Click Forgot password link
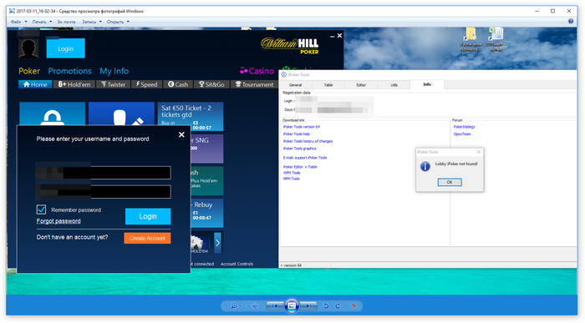Screen dimensions: 585x323 click(x=58, y=221)
